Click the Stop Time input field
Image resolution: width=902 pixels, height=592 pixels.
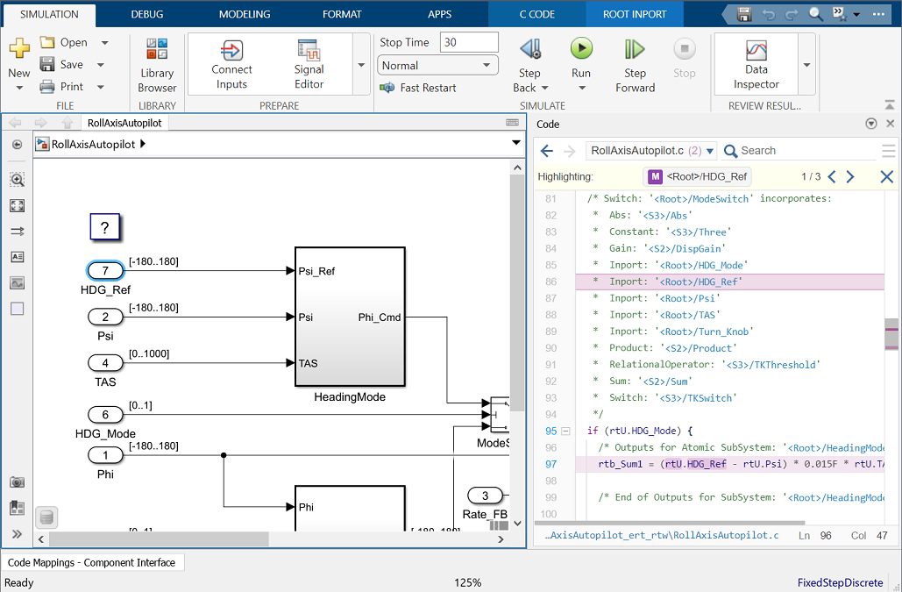[469, 42]
